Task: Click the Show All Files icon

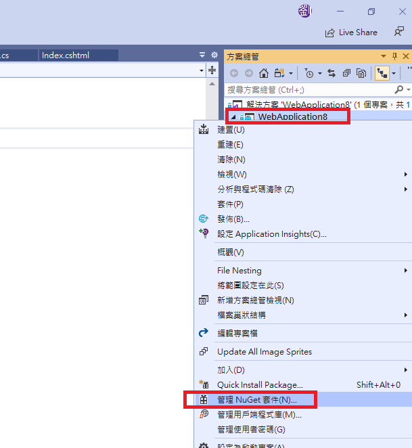Action: click(x=361, y=74)
